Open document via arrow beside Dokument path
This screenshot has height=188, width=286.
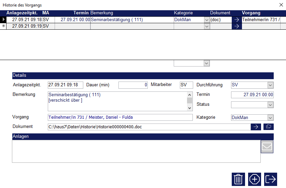pyautogui.click(x=256, y=127)
